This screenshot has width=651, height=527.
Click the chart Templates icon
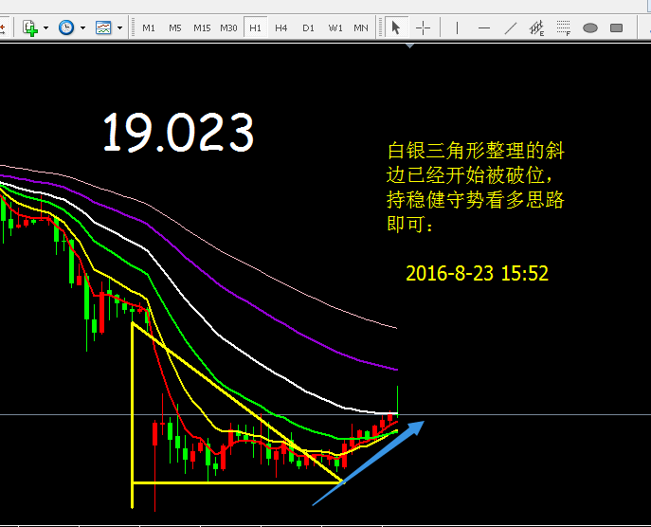pos(103,27)
